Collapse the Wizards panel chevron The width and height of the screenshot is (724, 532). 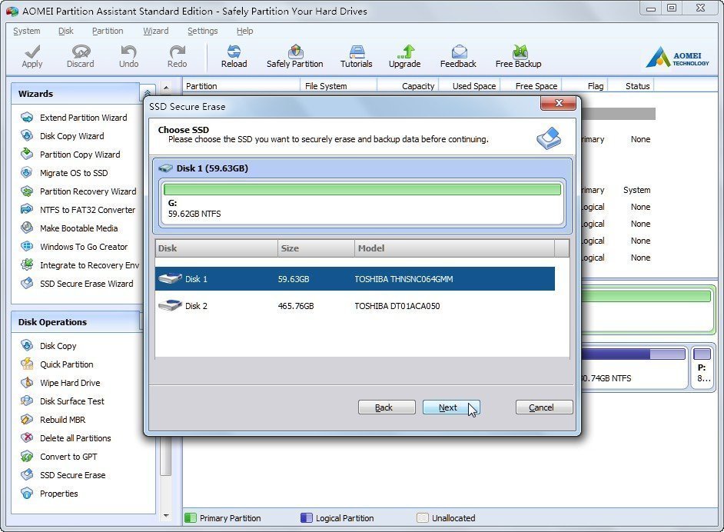click(x=147, y=94)
